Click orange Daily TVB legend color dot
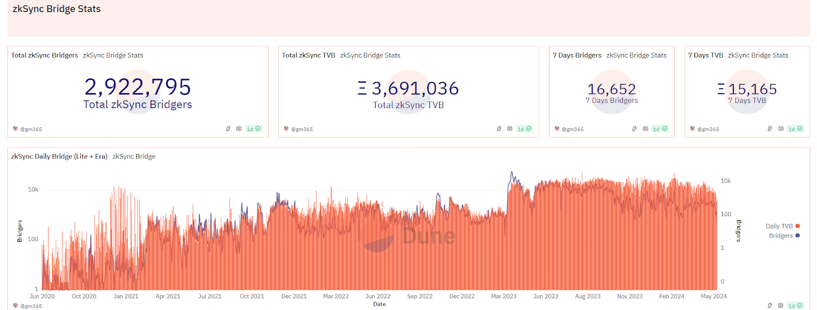Viewport: 817px width, 310px height. tap(798, 226)
